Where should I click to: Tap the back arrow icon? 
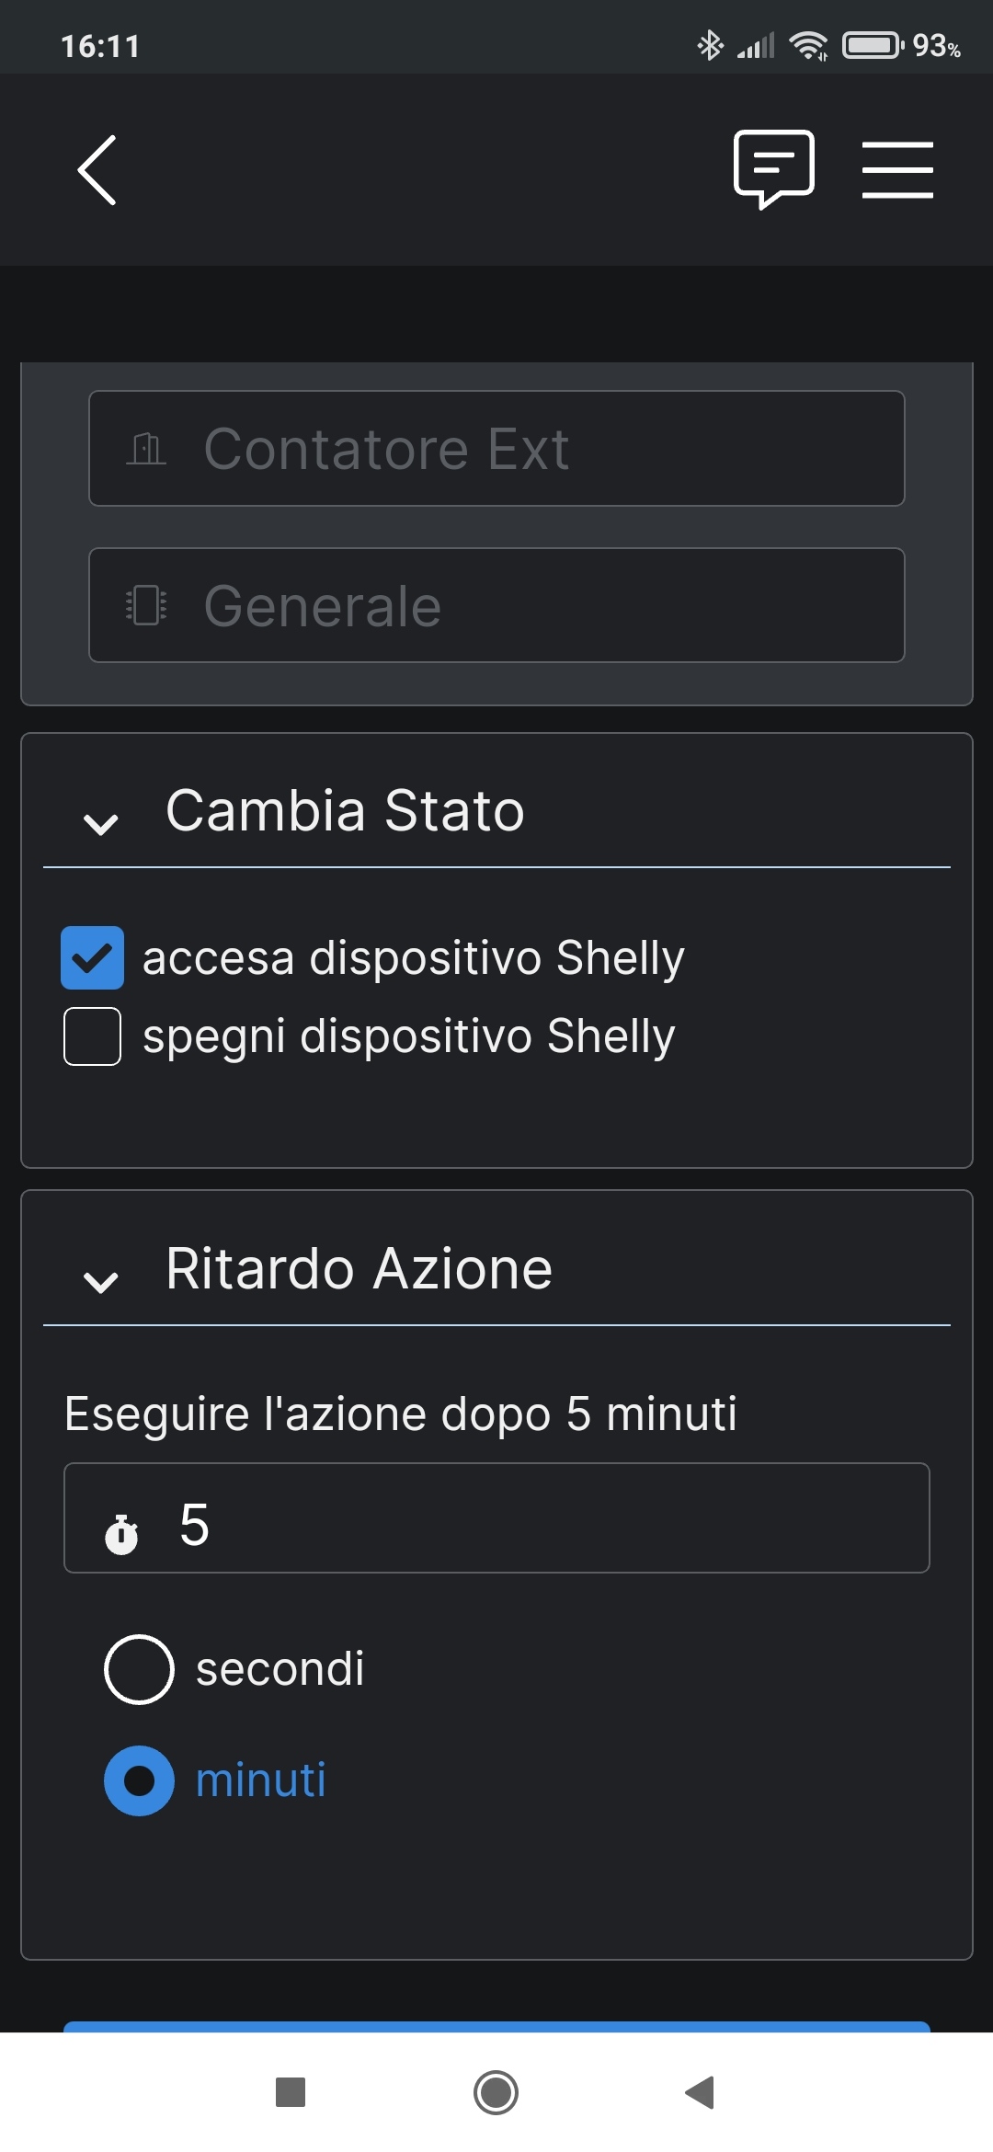tap(97, 170)
